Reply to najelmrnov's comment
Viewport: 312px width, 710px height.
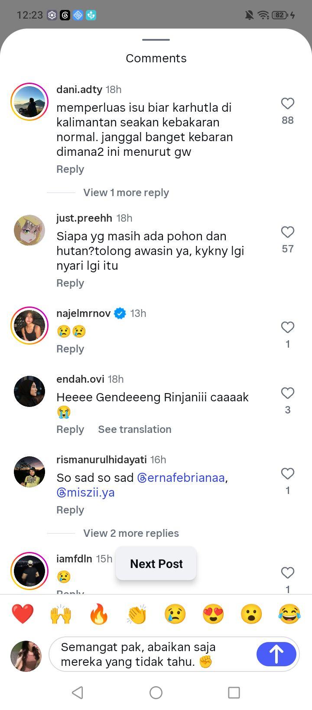pos(70,349)
